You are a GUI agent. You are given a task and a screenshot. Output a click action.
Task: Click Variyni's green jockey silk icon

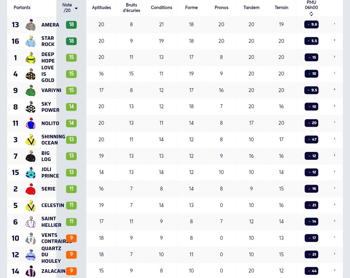[30, 90]
